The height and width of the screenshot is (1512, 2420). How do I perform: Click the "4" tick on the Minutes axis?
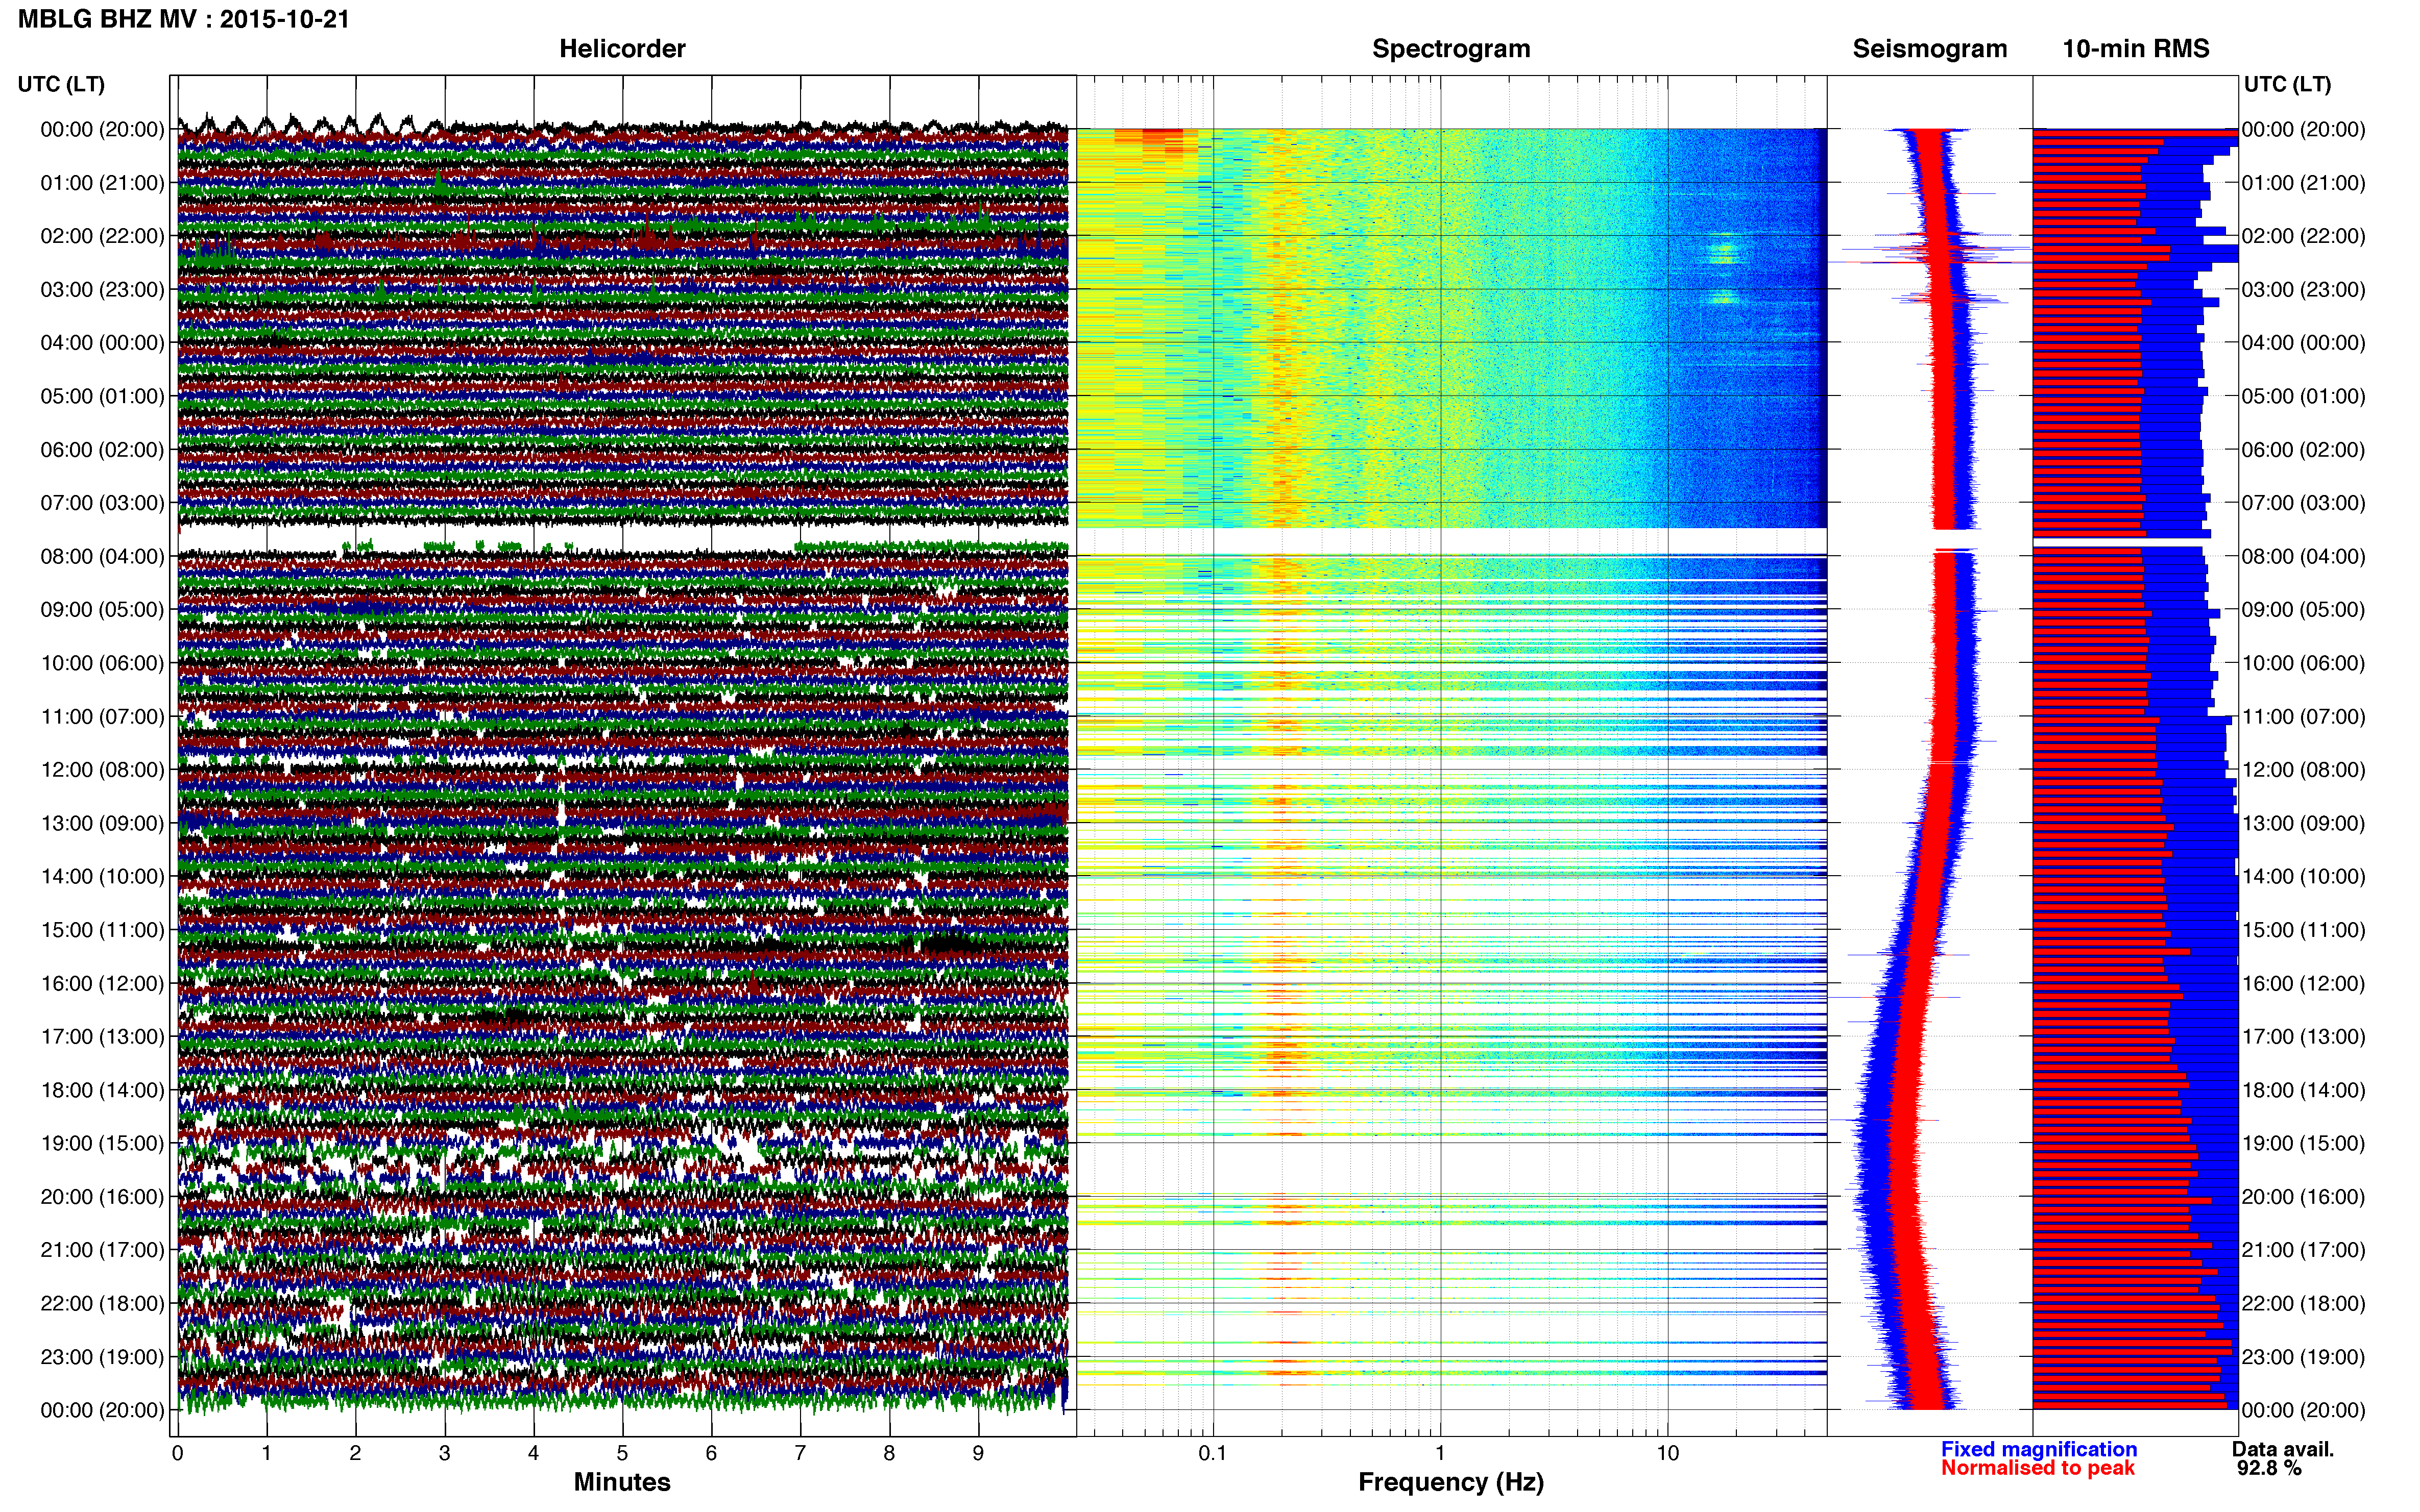pyautogui.click(x=533, y=1454)
